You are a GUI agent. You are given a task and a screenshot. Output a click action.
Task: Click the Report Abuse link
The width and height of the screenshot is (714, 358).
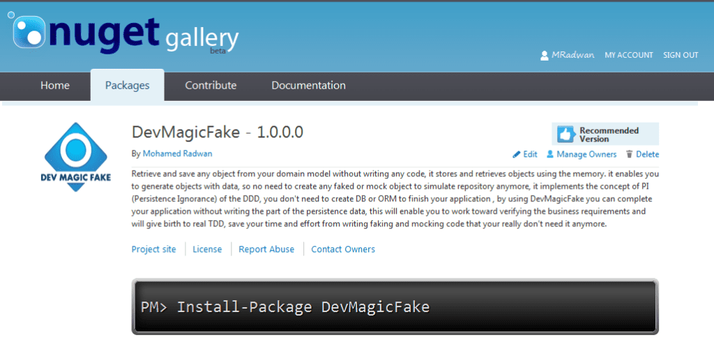[266, 249]
